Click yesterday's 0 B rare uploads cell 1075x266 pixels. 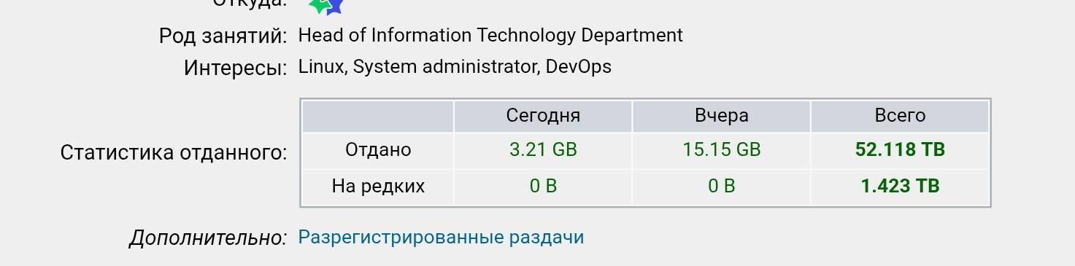(721, 187)
